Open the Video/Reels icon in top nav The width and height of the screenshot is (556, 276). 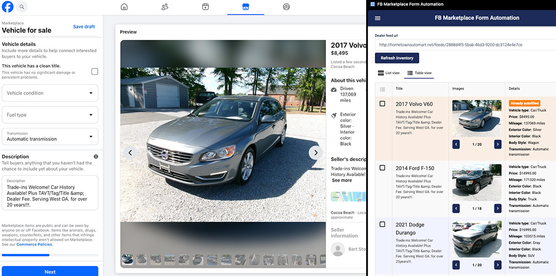click(x=205, y=7)
